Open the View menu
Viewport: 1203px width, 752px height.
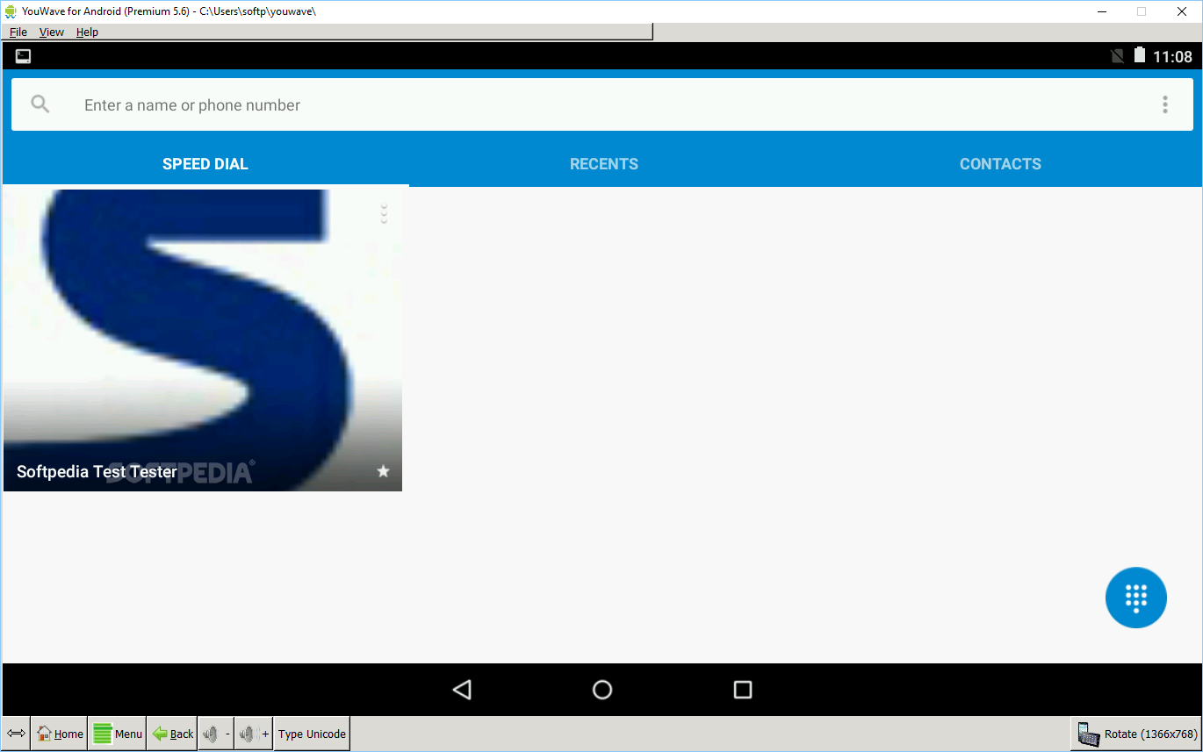click(52, 32)
